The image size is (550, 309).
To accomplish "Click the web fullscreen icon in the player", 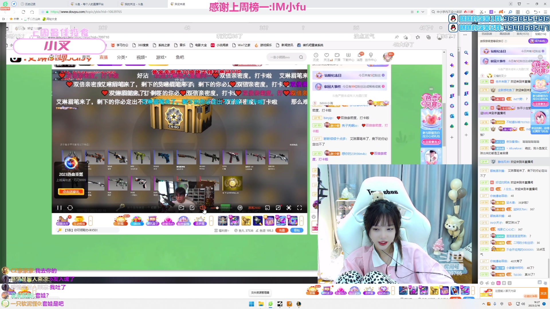I will tap(289, 208).
